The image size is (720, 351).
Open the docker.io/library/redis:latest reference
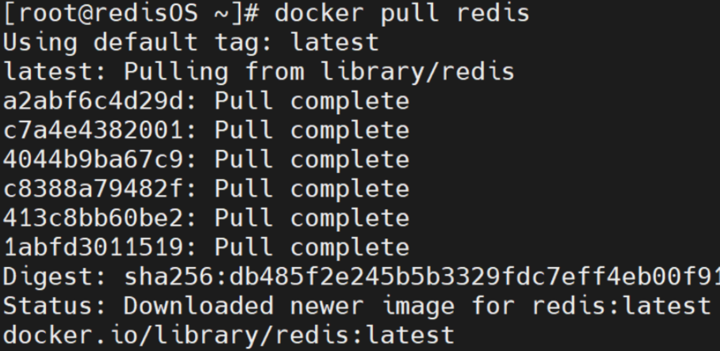(x=227, y=336)
